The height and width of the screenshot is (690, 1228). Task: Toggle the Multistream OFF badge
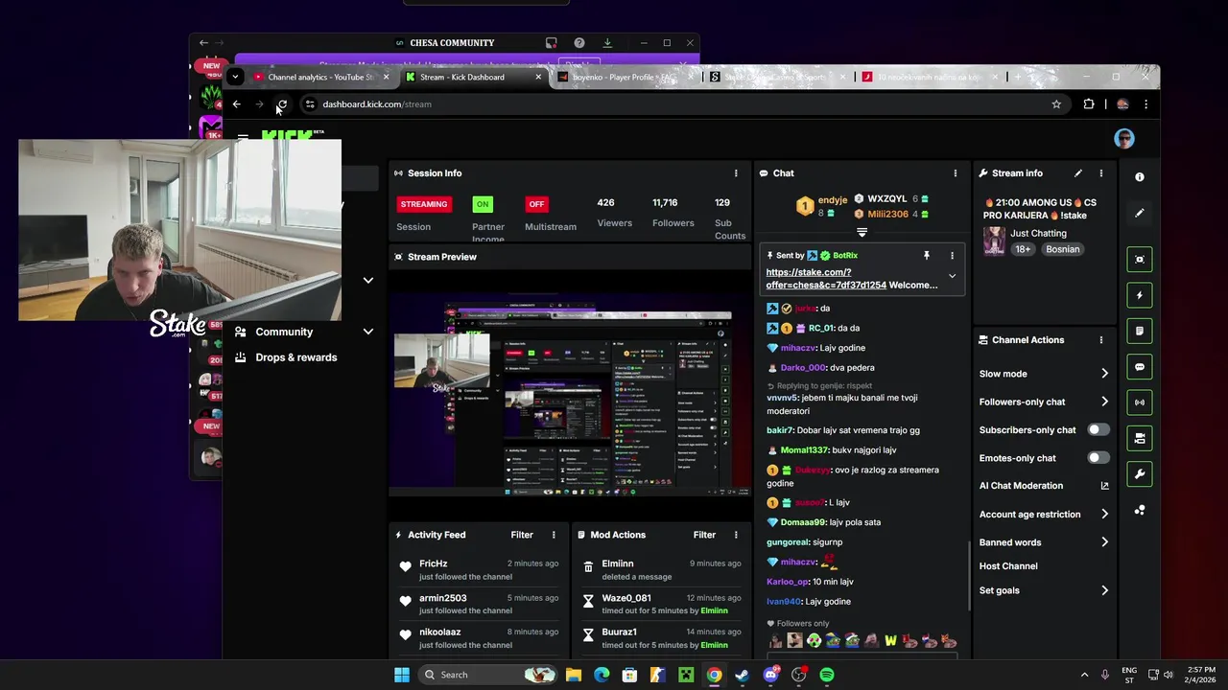coord(536,204)
